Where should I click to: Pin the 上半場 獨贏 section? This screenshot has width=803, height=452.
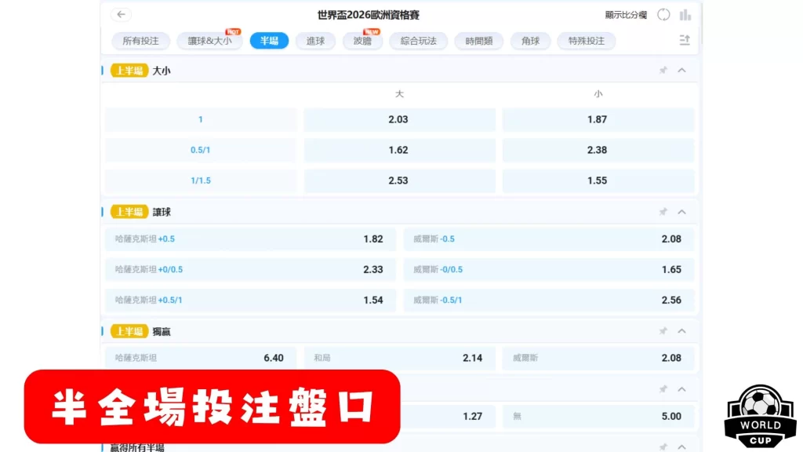click(x=663, y=330)
